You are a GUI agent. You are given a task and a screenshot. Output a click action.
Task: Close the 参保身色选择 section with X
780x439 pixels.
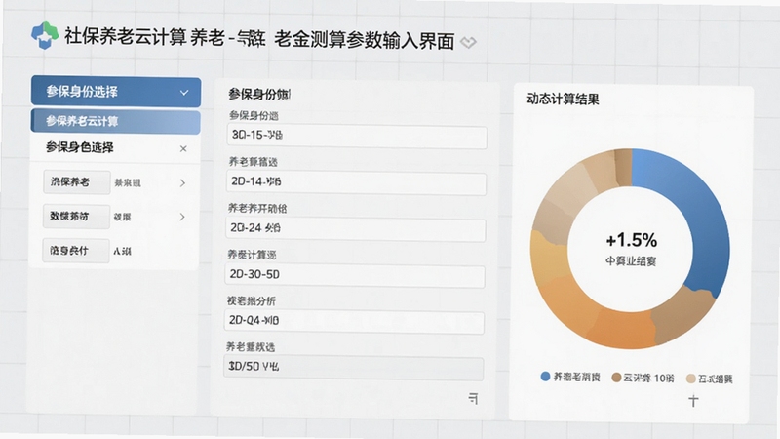coord(183,148)
